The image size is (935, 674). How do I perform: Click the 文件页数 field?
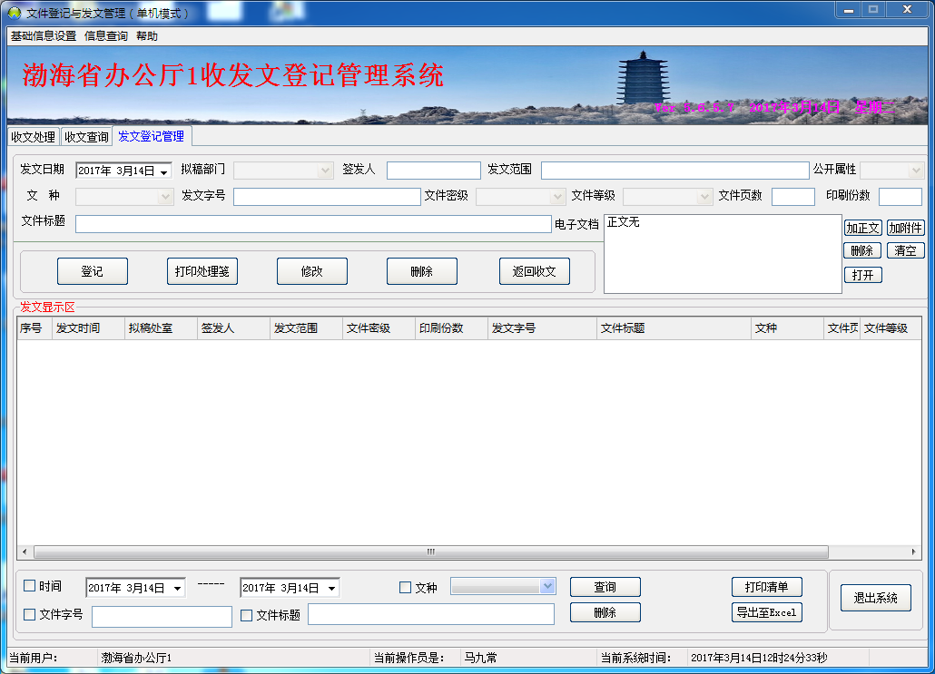[793, 197]
